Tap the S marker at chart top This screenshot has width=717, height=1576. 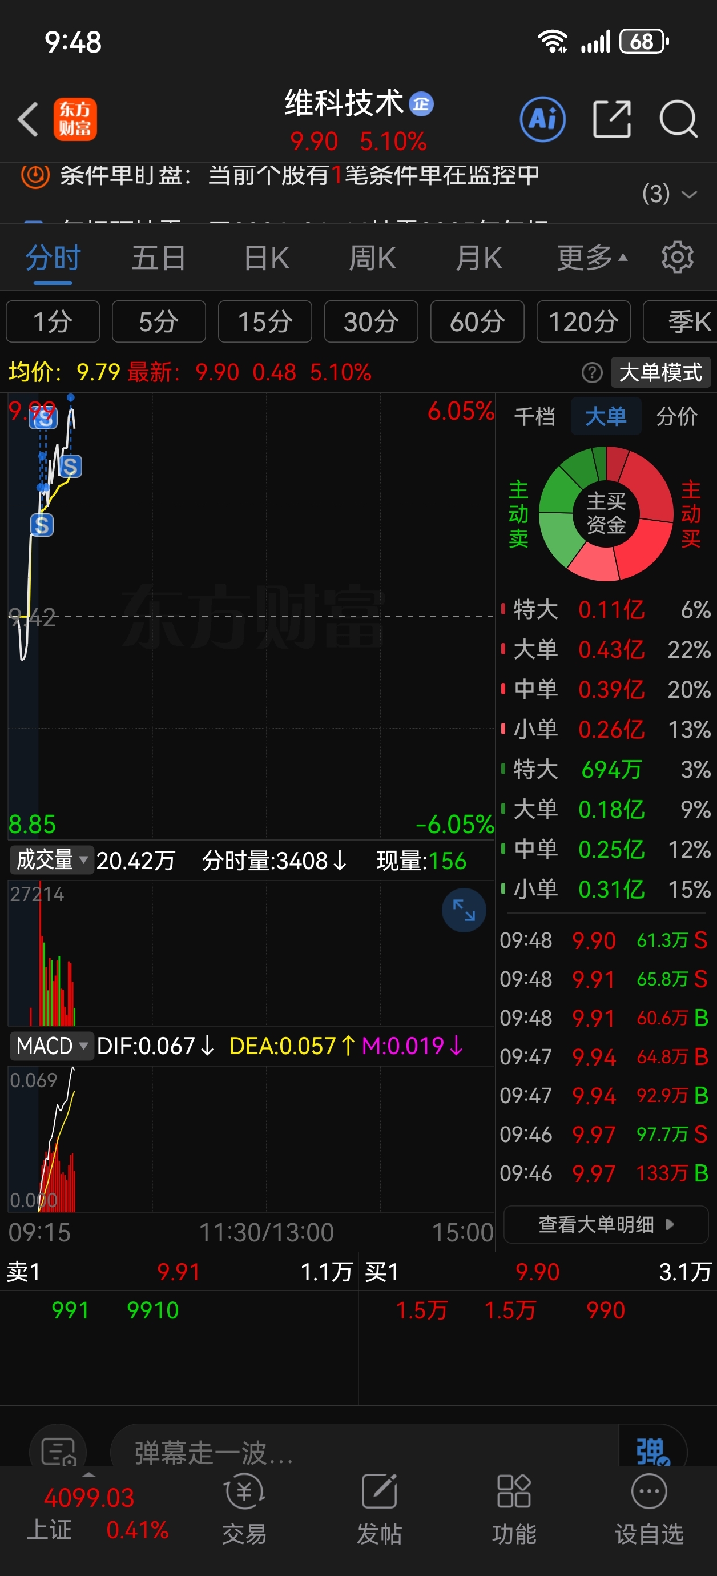(x=44, y=419)
